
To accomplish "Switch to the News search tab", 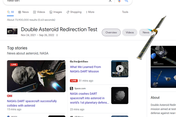I will coord(24,12).
